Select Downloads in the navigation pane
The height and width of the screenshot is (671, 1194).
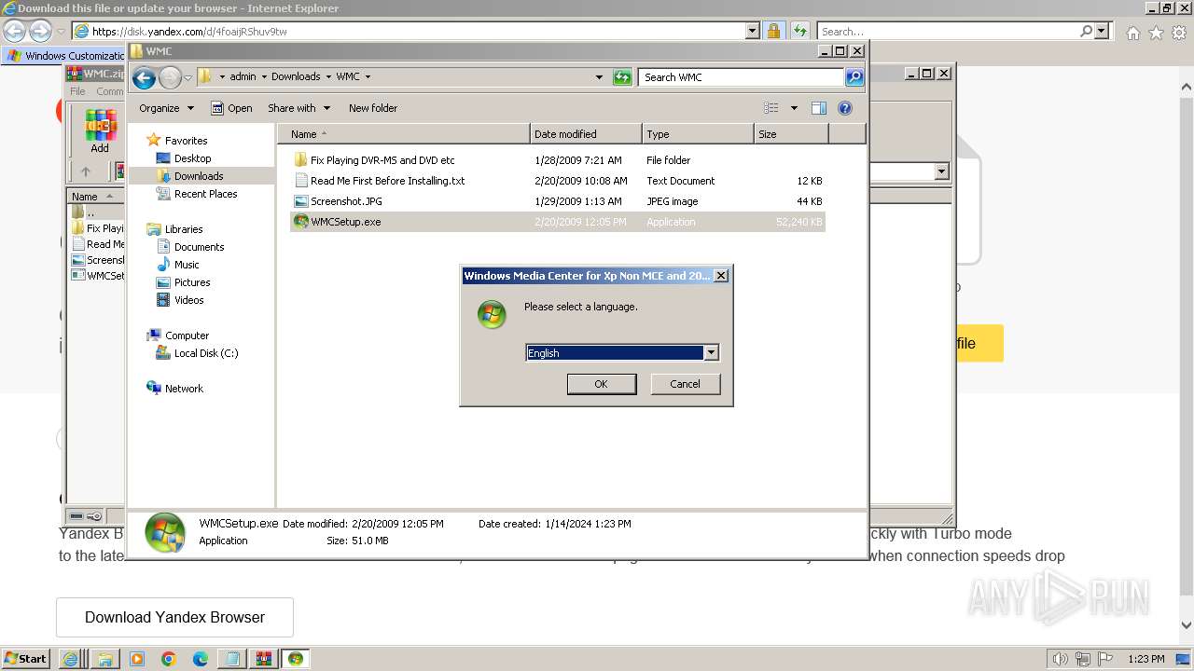click(x=199, y=176)
